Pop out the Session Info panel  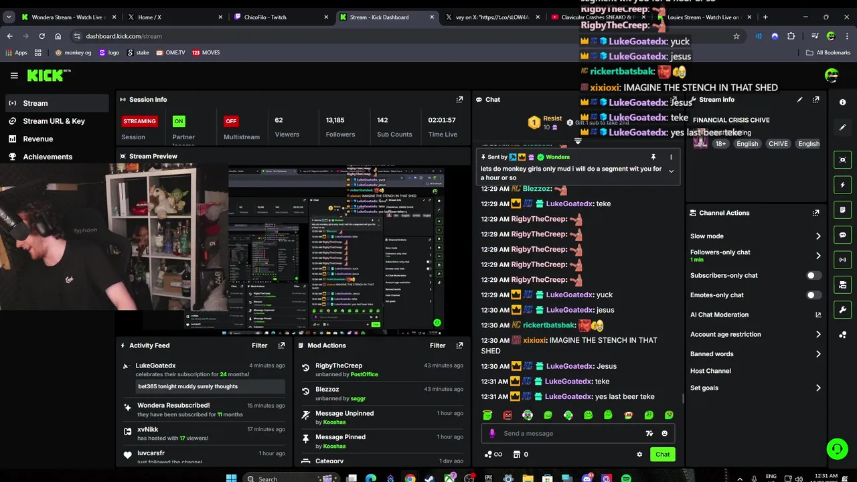[459, 100]
